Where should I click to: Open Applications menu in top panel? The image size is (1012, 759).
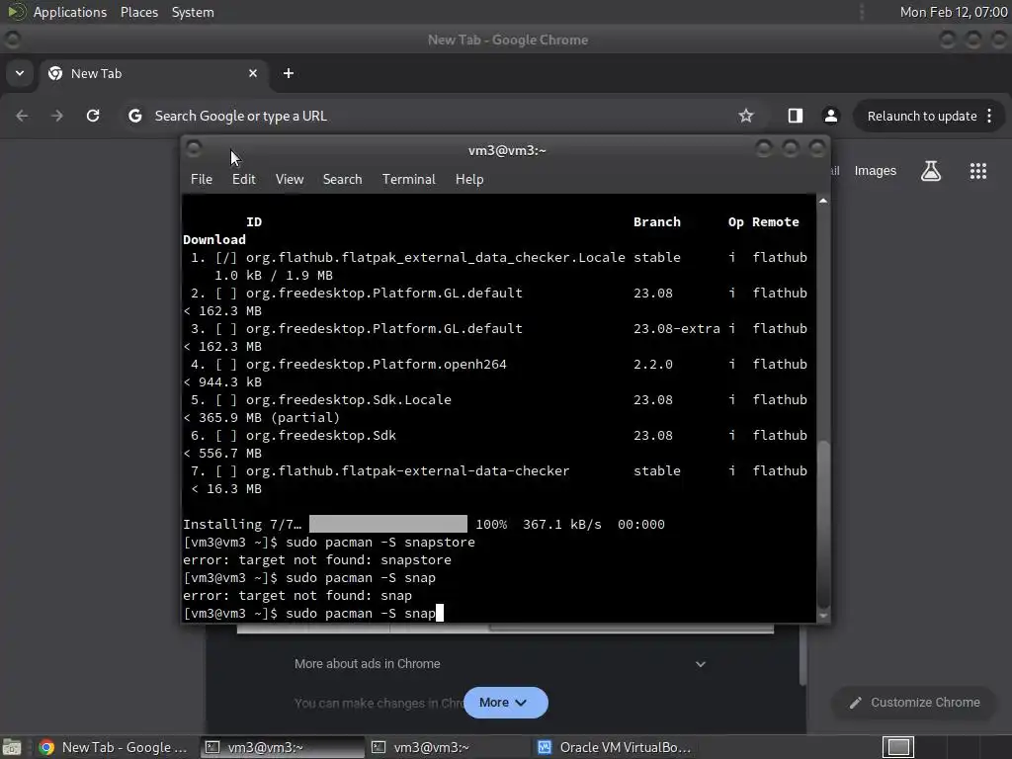click(x=70, y=12)
